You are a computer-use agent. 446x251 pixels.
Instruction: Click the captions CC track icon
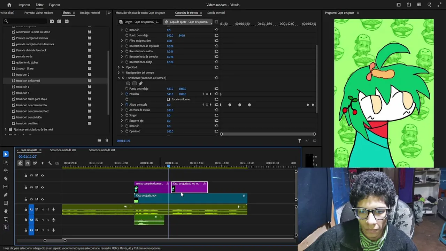coord(57,163)
